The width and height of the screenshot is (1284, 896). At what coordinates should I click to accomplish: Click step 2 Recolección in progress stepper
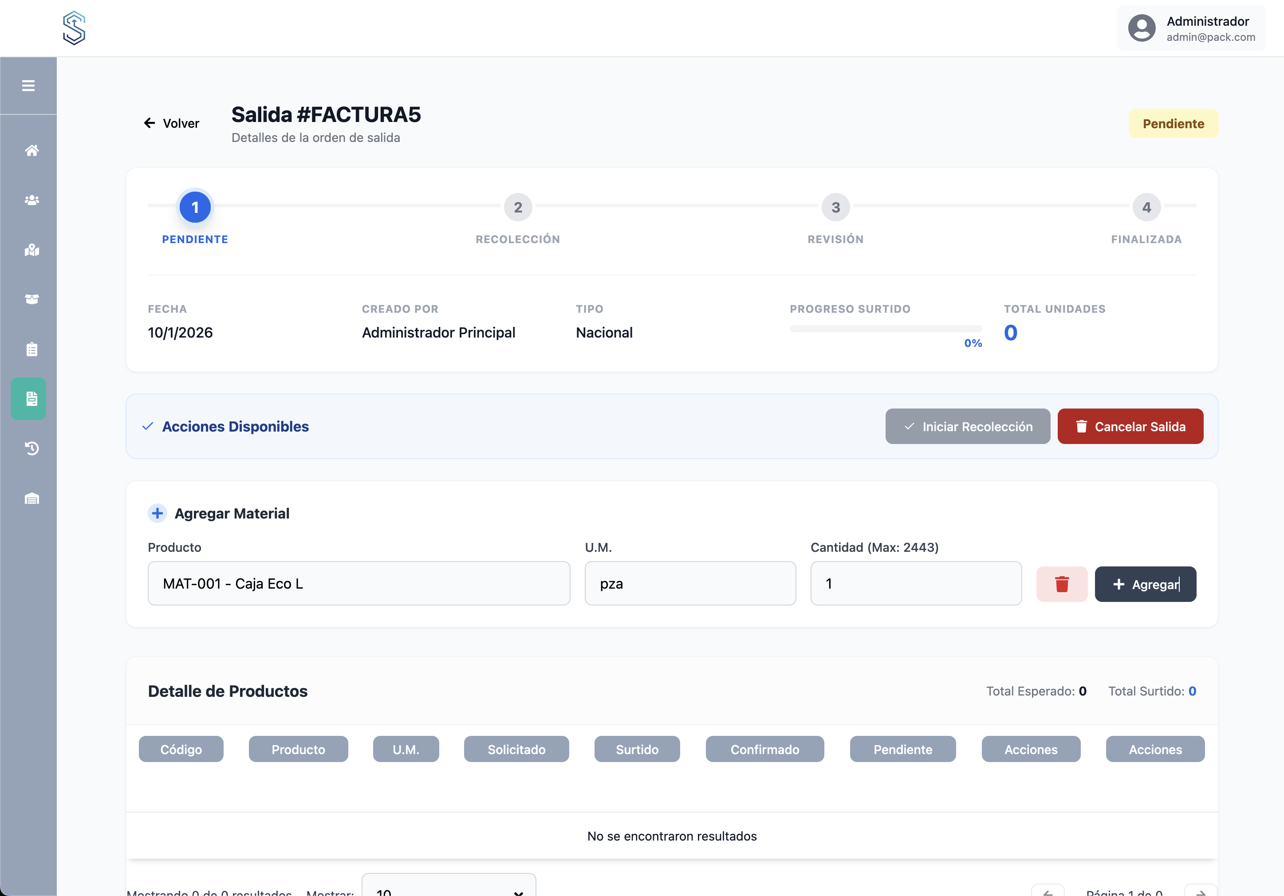coord(518,208)
